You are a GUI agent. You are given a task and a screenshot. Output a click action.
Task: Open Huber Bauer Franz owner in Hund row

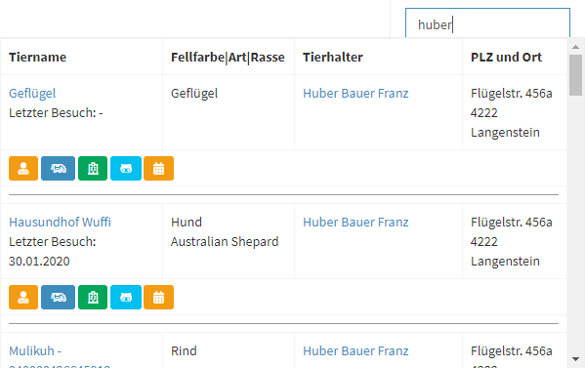(355, 223)
